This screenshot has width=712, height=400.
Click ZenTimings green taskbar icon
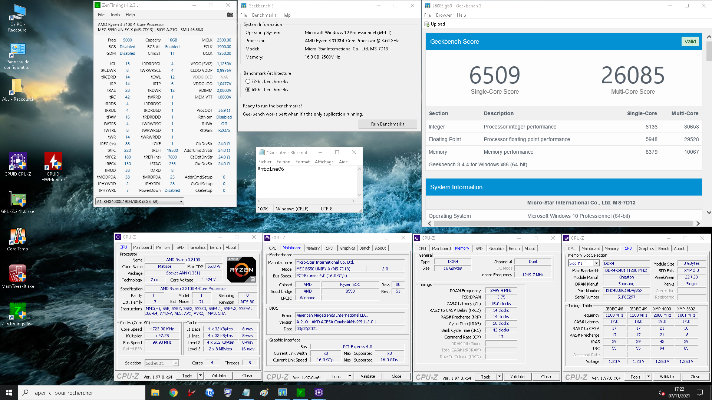[x=300, y=393]
